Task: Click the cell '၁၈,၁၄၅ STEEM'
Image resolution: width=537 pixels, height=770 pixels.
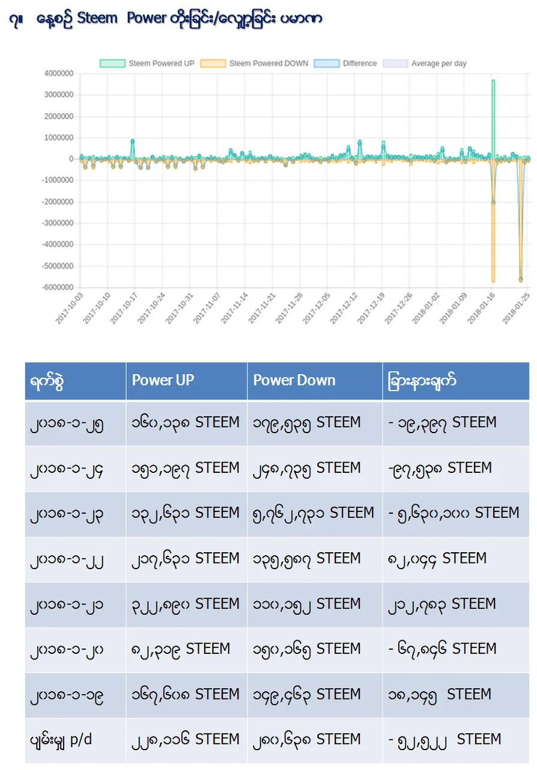Action: pos(456,695)
